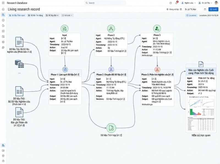Select the Phase 3: Phân tích Nghiên cứu [v1.3] header
This screenshot has height=164, width=220.
(x=157, y=75)
